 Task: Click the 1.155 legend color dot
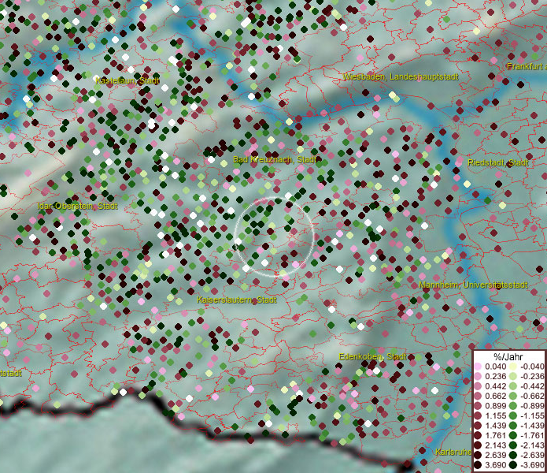(478, 415)
